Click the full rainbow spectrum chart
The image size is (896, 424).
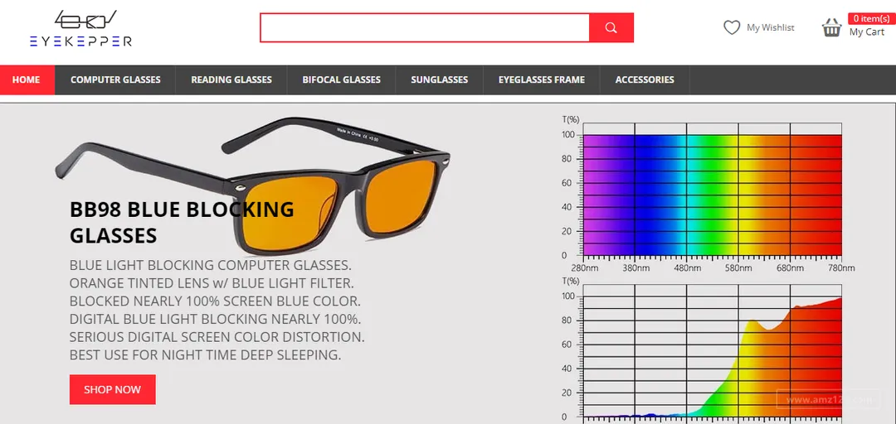click(x=709, y=195)
